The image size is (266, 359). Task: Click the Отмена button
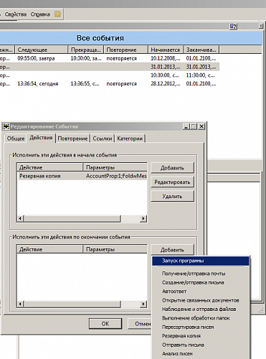click(x=140, y=324)
